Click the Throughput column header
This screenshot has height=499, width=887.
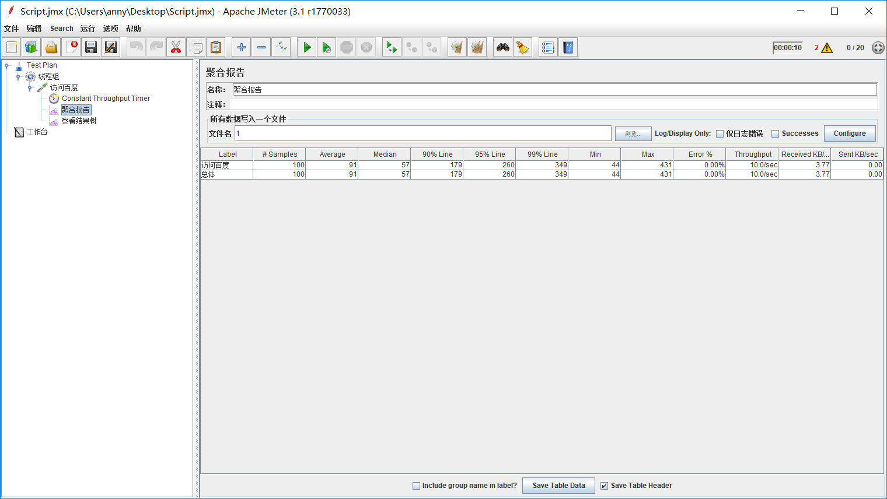click(752, 154)
